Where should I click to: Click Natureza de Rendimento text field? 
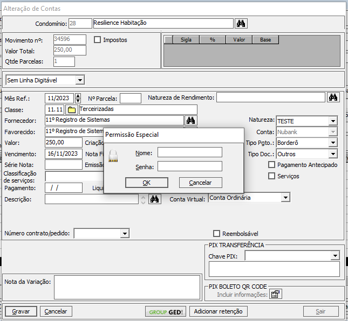pyautogui.click(x=271, y=97)
